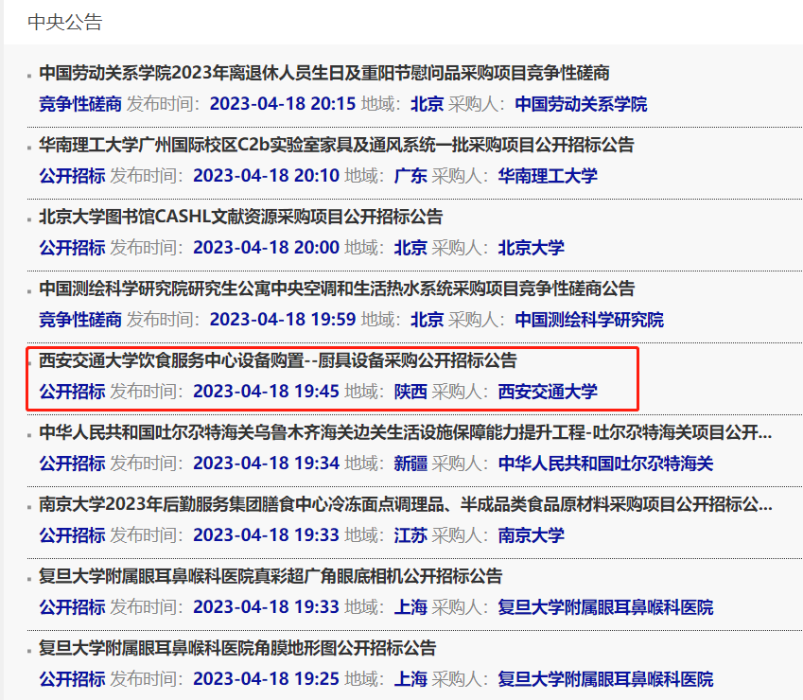Select the 19:33 timestamp in 南京大学 row
803x700 pixels.
(x=267, y=535)
